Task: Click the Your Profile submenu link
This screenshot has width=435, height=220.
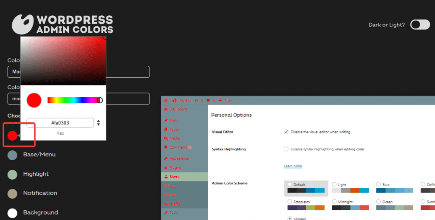Action: click(172, 203)
